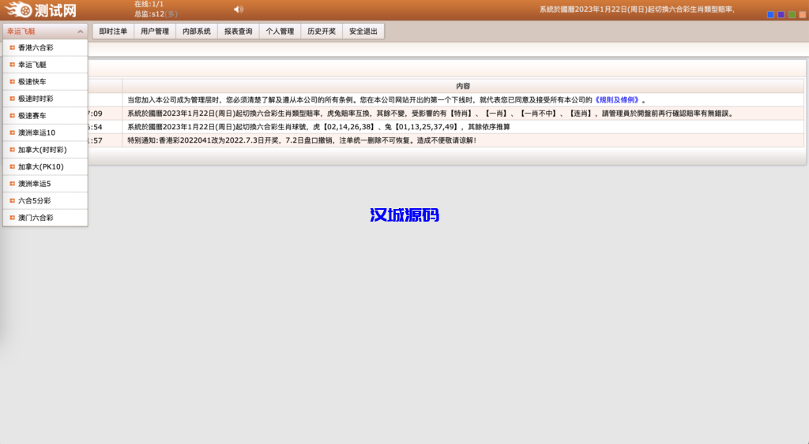The width and height of the screenshot is (809, 444).
Task: Click the orange bullet icon beside 极速时时彩
Action: pos(12,99)
